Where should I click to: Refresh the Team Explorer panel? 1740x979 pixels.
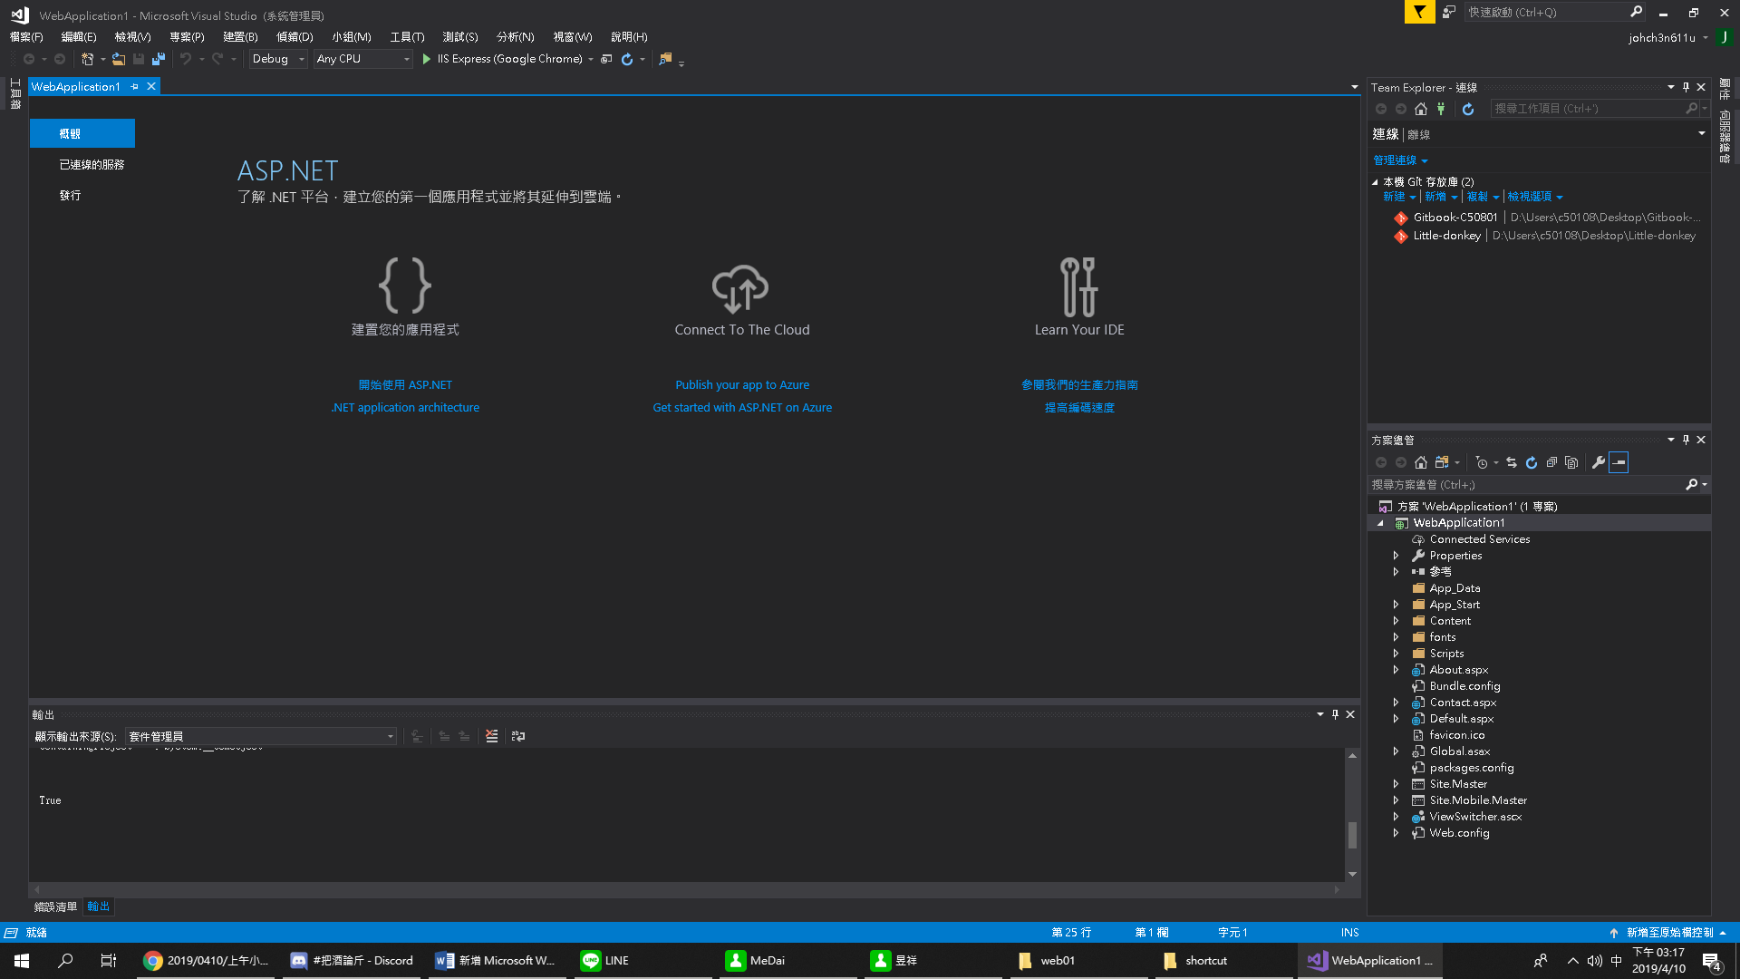(1468, 109)
